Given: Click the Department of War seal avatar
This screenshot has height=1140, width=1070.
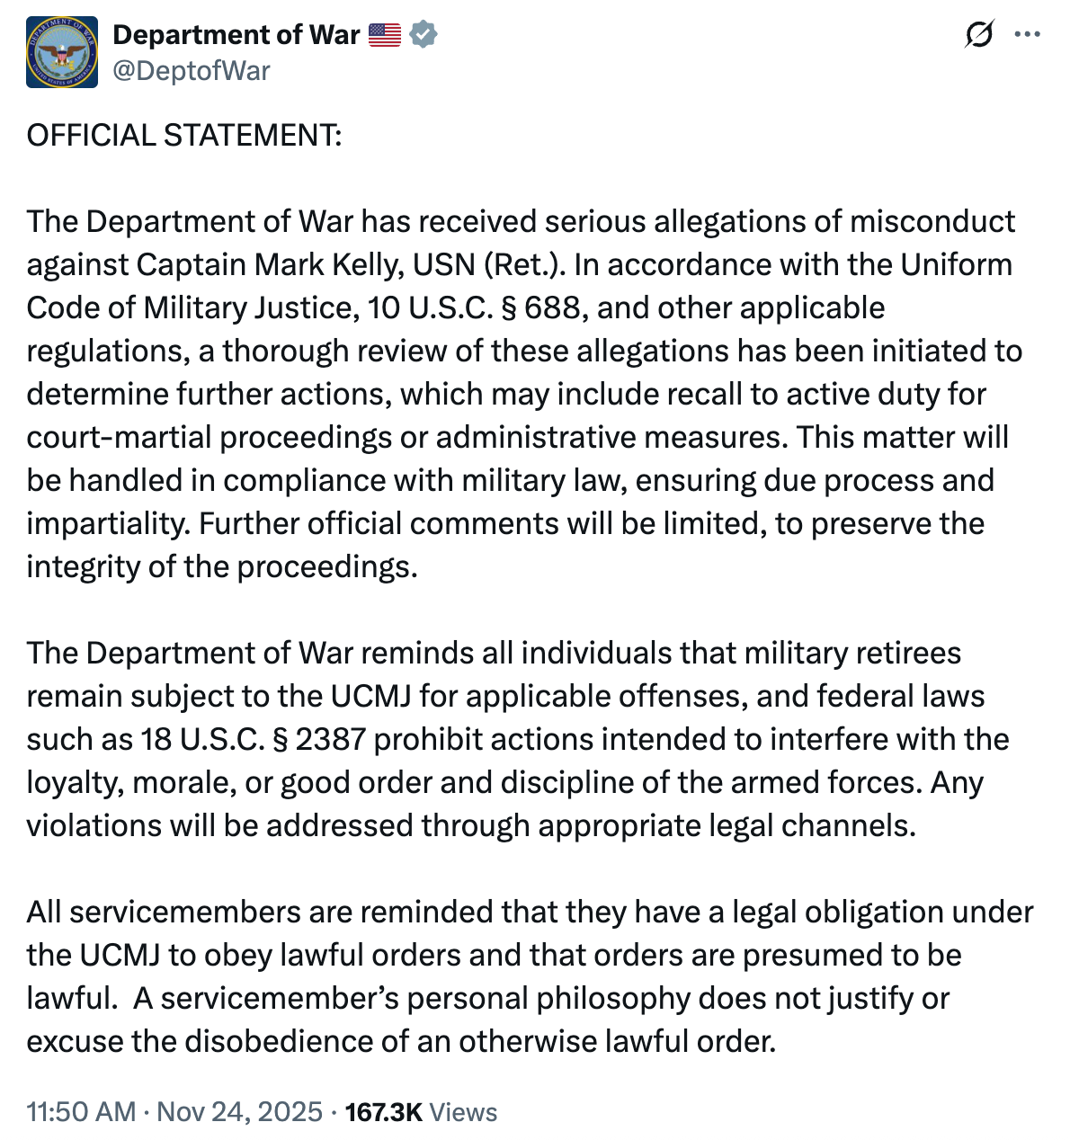Looking at the screenshot, I should click(60, 51).
